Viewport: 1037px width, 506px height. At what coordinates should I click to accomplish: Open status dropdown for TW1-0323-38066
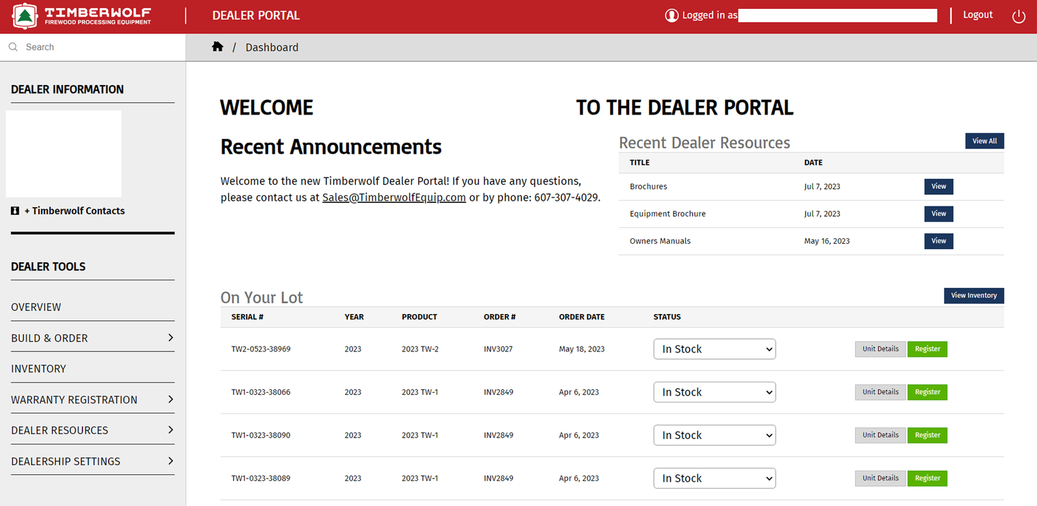pyautogui.click(x=715, y=392)
